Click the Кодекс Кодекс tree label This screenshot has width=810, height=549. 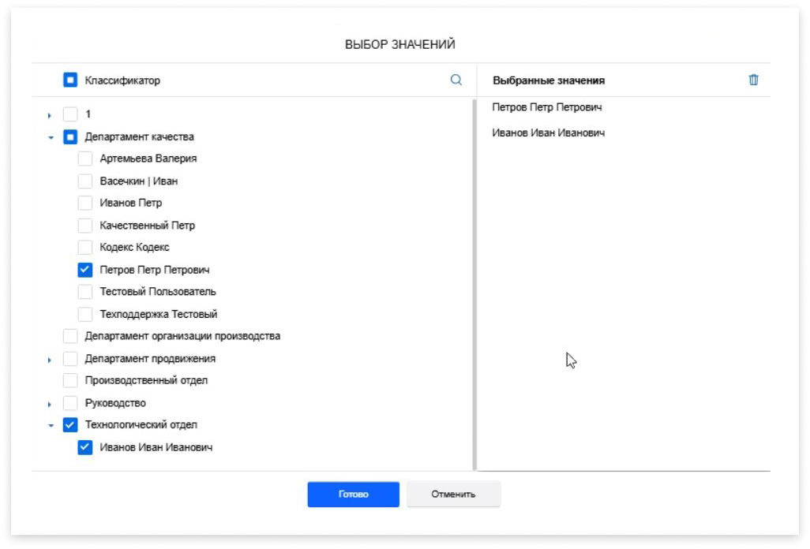pyautogui.click(x=134, y=247)
